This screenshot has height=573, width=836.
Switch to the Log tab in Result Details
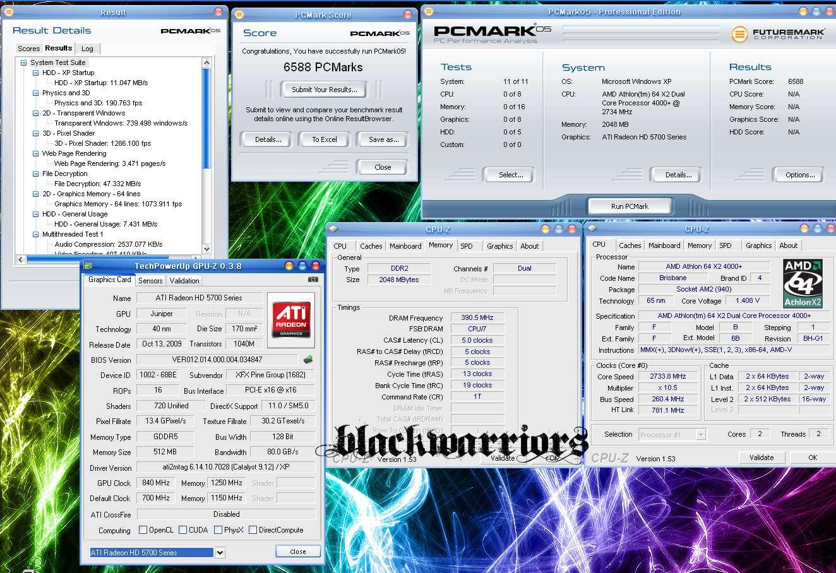pos(87,49)
